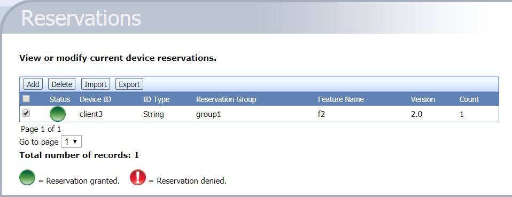Click the Add reservation button
The image size is (512, 197).
[x=33, y=84]
